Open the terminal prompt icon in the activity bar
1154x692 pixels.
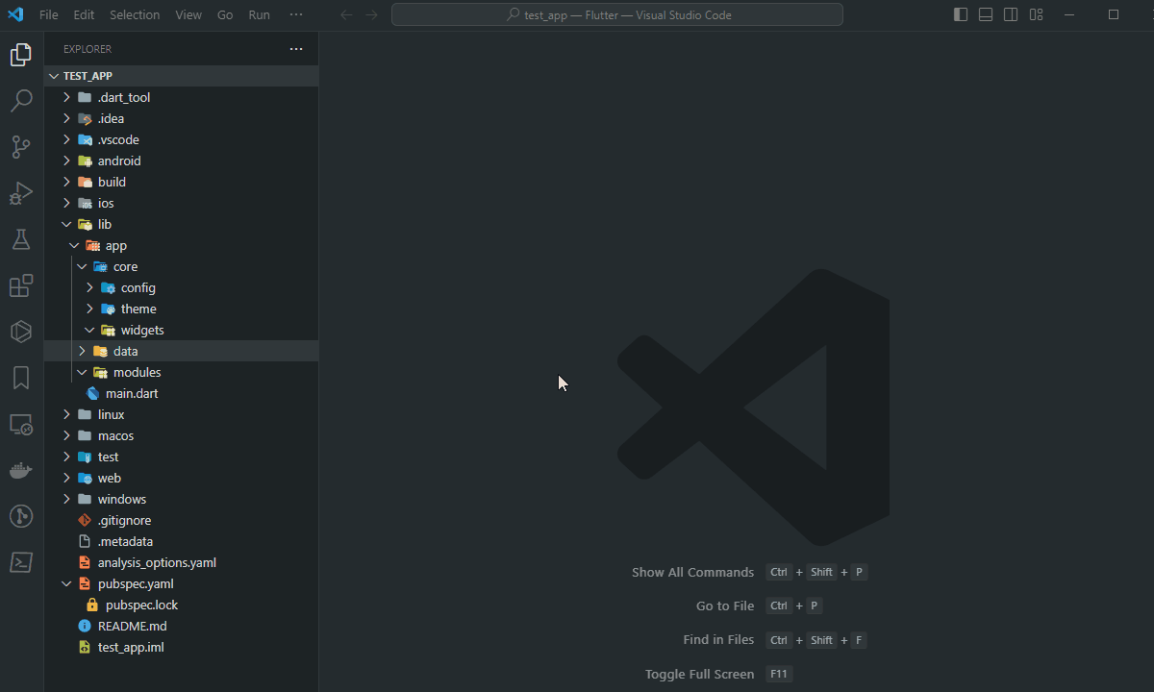[x=21, y=562]
